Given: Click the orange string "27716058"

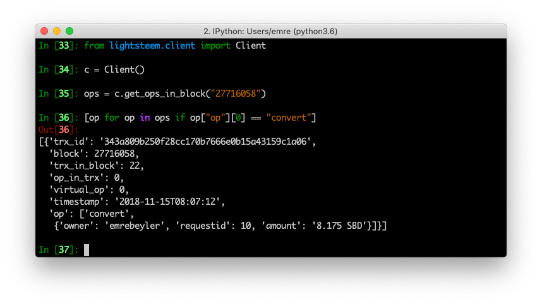Looking at the screenshot, I should tap(236, 94).
